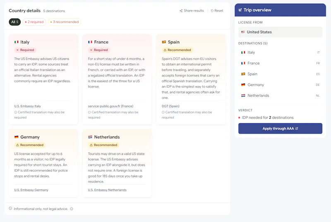Filter by 2 required destinations
Screen dimensions: 331x222
(34, 22)
